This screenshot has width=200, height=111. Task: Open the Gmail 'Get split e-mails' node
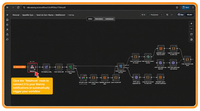(83, 78)
